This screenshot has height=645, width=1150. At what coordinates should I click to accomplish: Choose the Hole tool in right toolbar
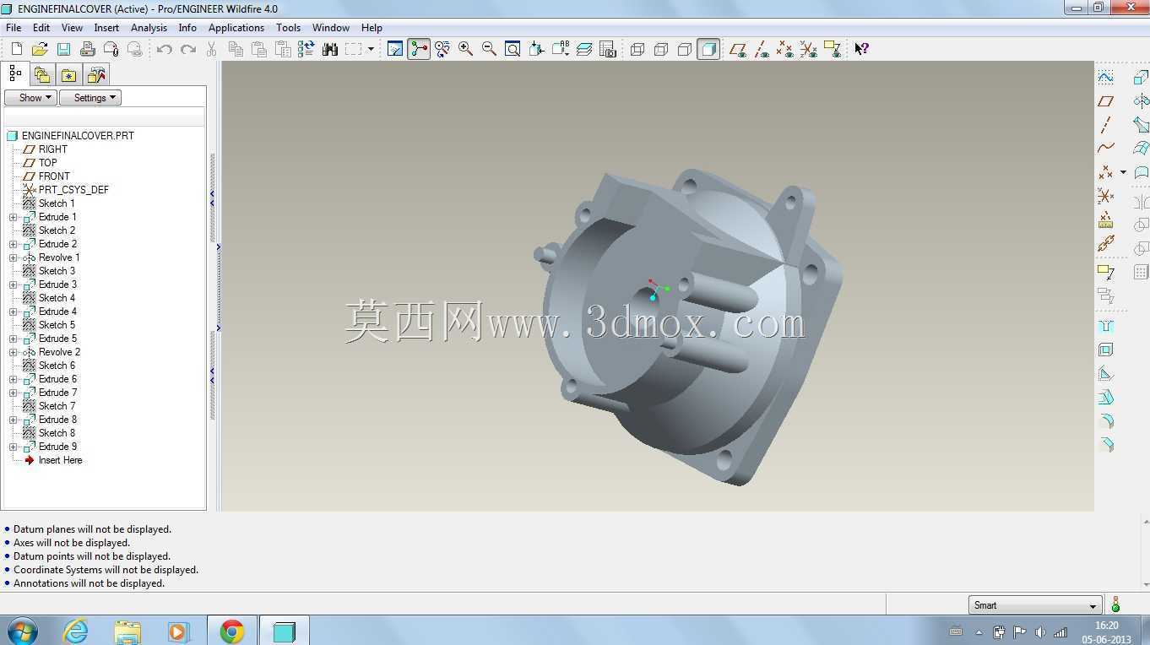[1106, 326]
